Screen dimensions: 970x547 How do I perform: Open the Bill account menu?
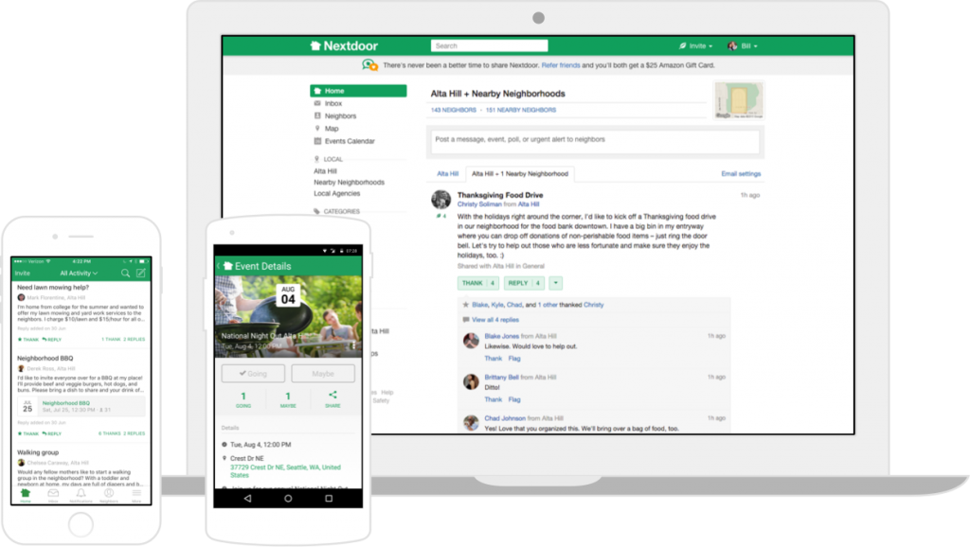743,45
